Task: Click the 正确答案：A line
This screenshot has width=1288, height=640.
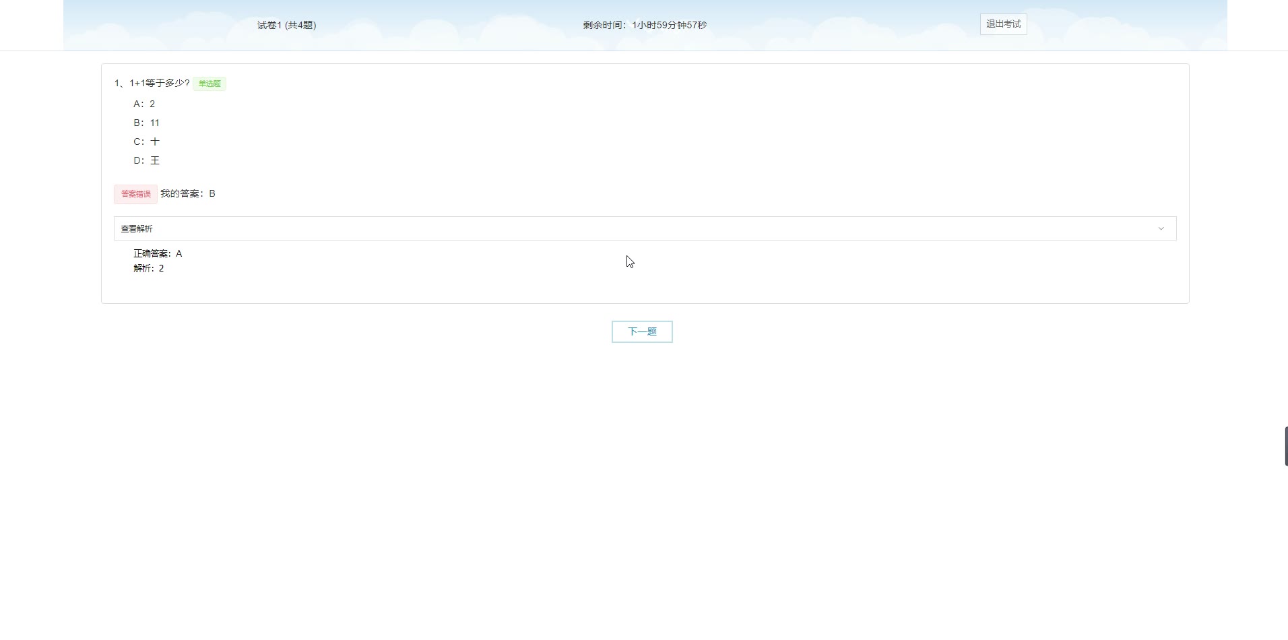Action: [x=158, y=253]
